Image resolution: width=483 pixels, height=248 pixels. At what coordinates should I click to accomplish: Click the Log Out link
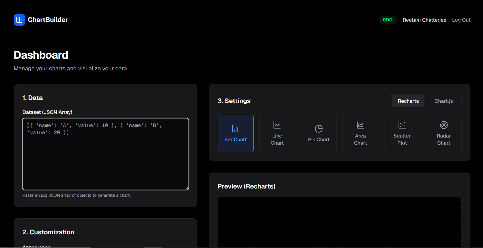tap(461, 20)
